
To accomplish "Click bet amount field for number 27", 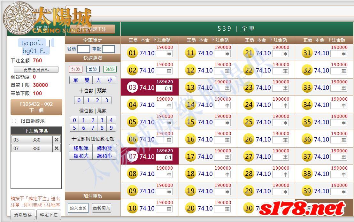I will pos(281,157).
